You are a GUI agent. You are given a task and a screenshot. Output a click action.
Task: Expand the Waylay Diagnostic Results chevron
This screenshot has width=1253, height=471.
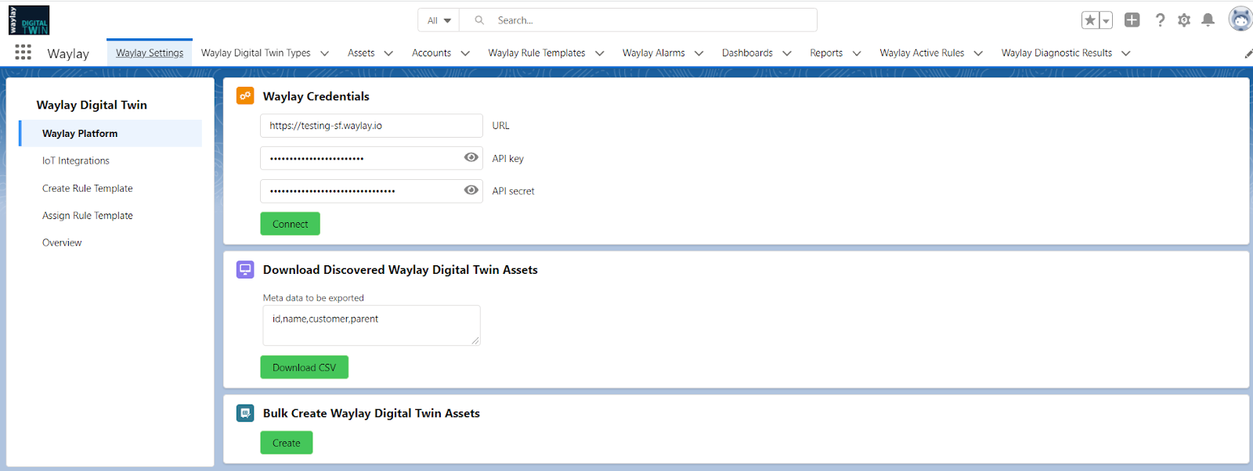pyautogui.click(x=1126, y=53)
